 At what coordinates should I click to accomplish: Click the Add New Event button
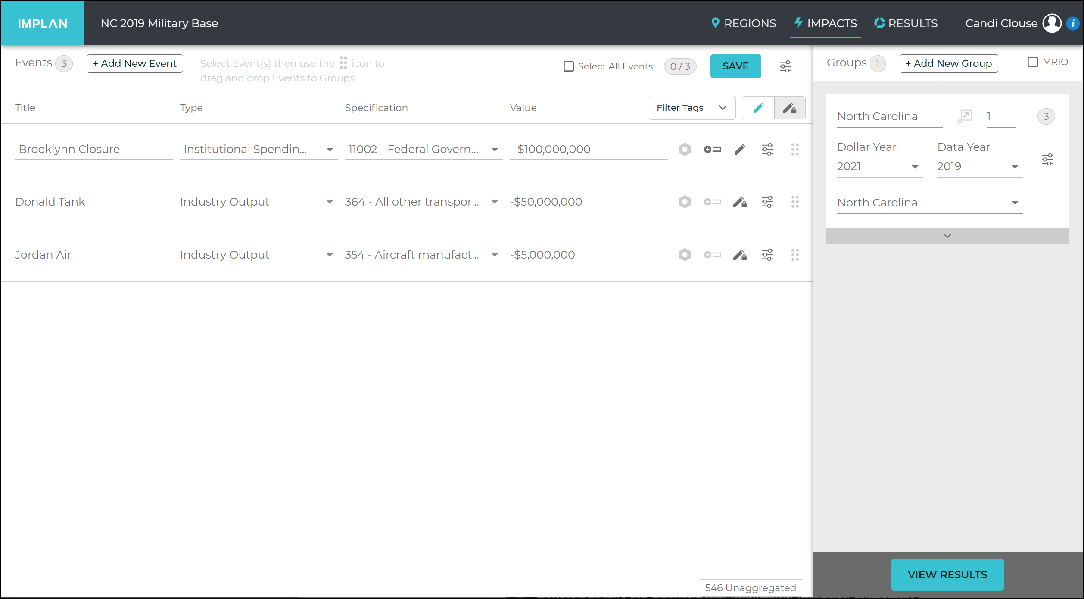pos(135,63)
